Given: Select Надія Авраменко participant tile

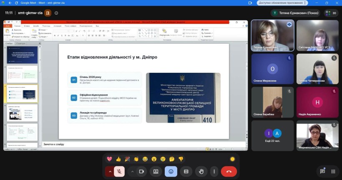Looking at the screenshot, I should click(317, 102).
